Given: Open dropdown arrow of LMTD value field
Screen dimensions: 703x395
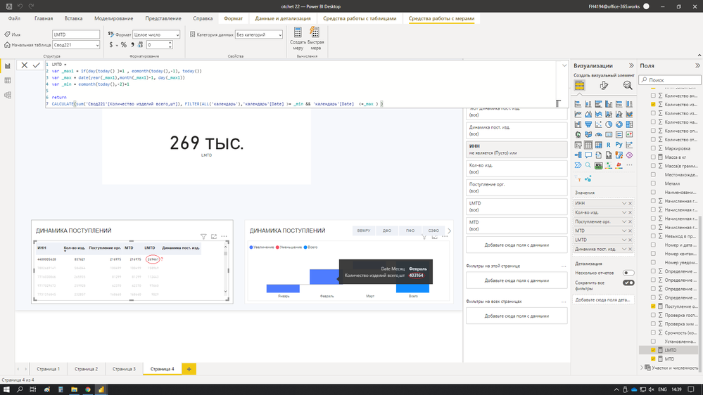Looking at the screenshot, I should point(623,240).
